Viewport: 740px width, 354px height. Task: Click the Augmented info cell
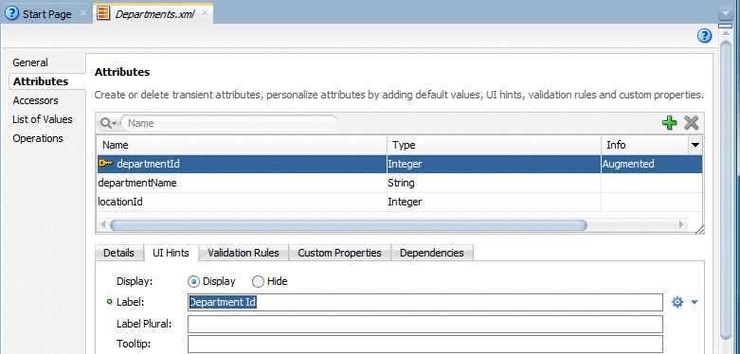[x=652, y=164]
